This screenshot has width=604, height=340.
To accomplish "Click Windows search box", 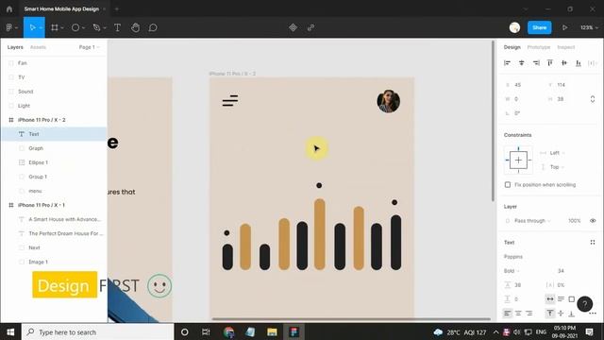I will tap(97, 331).
